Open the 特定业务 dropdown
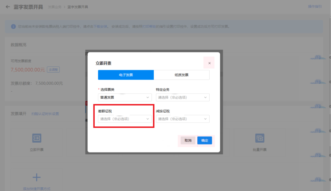This screenshot has height=191, width=331. tap(183, 97)
